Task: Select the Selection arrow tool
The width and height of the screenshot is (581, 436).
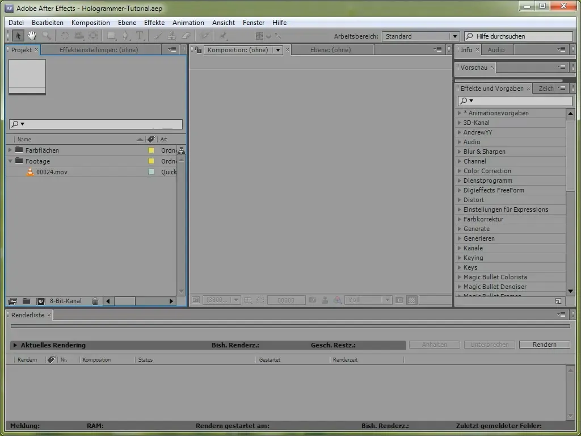Action: 18,36
